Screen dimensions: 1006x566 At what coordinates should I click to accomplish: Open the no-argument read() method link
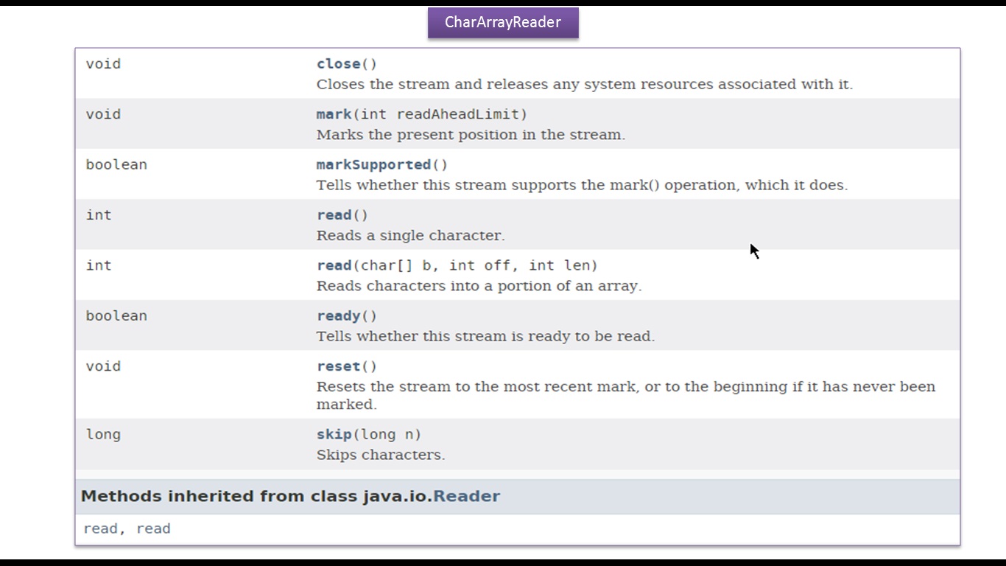[334, 215]
